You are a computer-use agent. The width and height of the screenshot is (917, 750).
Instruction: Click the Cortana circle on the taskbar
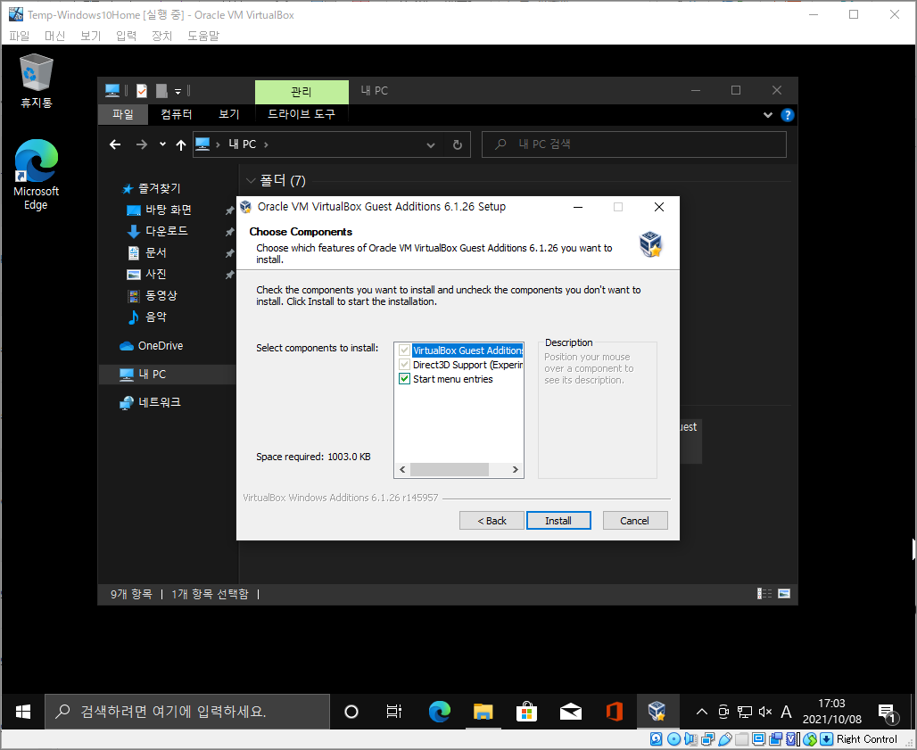(351, 712)
